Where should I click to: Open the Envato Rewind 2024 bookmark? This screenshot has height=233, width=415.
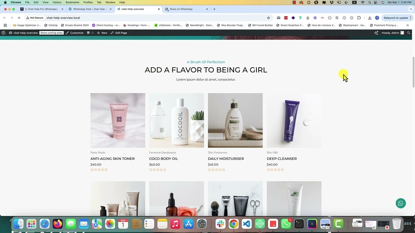click(x=75, y=25)
